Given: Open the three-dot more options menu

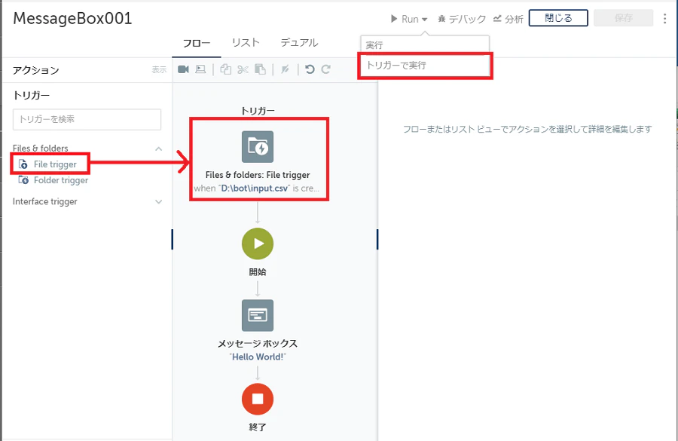Looking at the screenshot, I should (x=664, y=18).
